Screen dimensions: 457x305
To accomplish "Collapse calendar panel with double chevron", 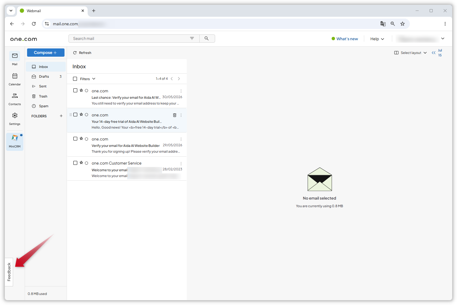I will pyautogui.click(x=434, y=53).
